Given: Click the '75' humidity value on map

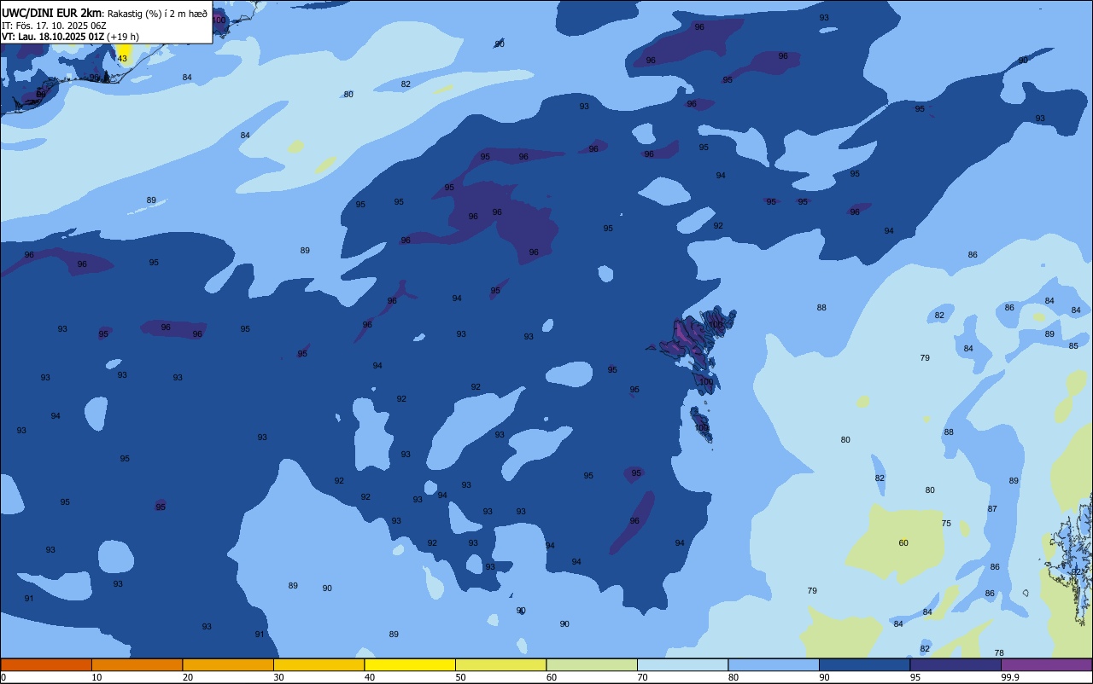Looking at the screenshot, I should pos(946,523).
